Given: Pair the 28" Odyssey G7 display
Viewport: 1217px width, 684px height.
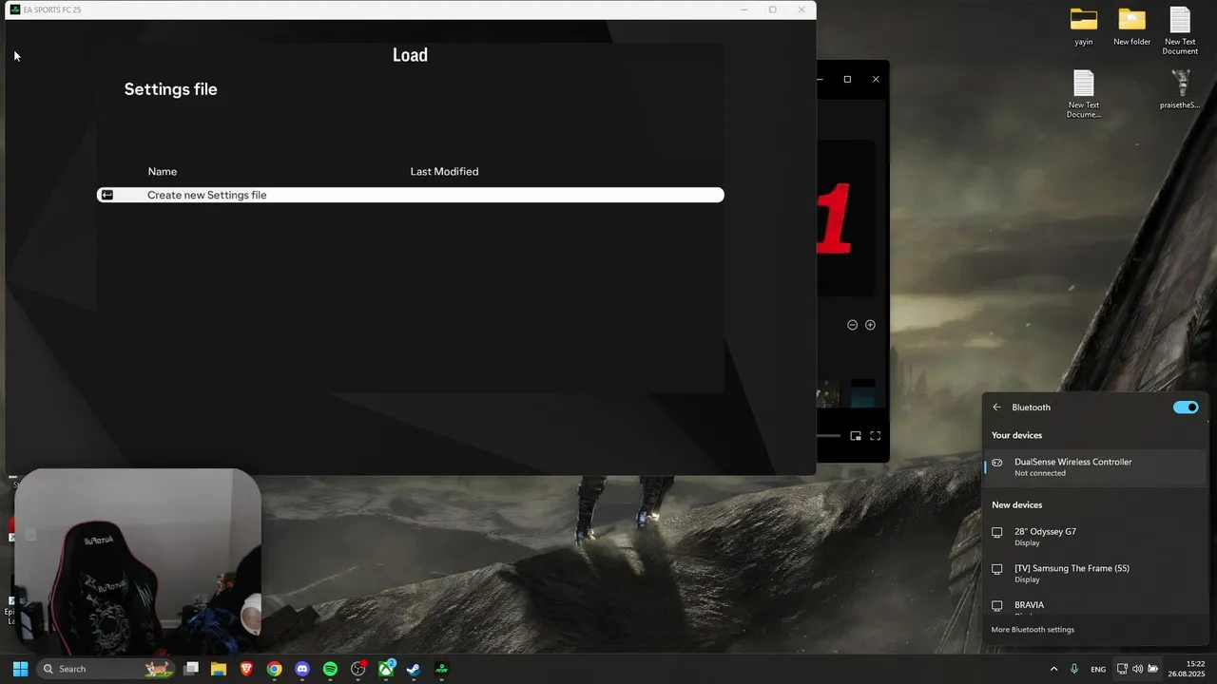Looking at the screenshot, I should 1094,537.
